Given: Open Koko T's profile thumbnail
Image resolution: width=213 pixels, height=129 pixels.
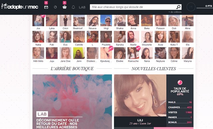Looking at the screenshot, I should (174, 37).
